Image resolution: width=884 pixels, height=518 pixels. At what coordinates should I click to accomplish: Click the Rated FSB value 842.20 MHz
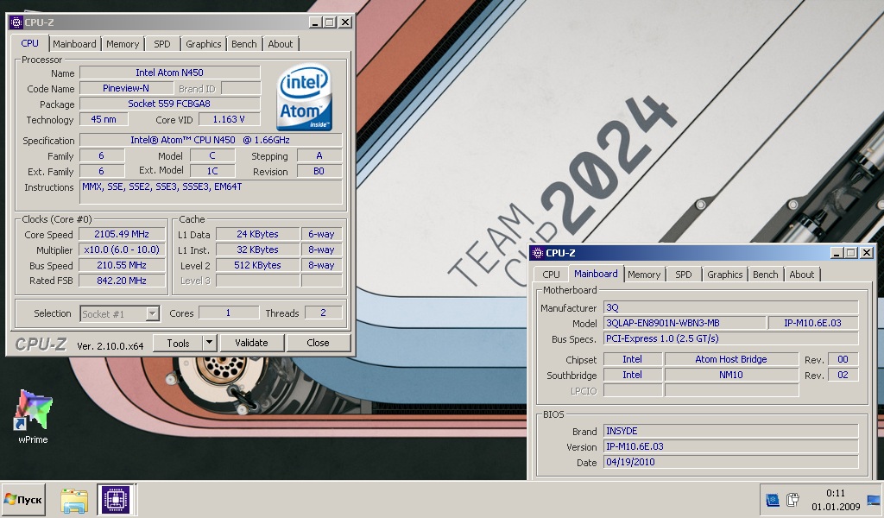click(122, 281)
